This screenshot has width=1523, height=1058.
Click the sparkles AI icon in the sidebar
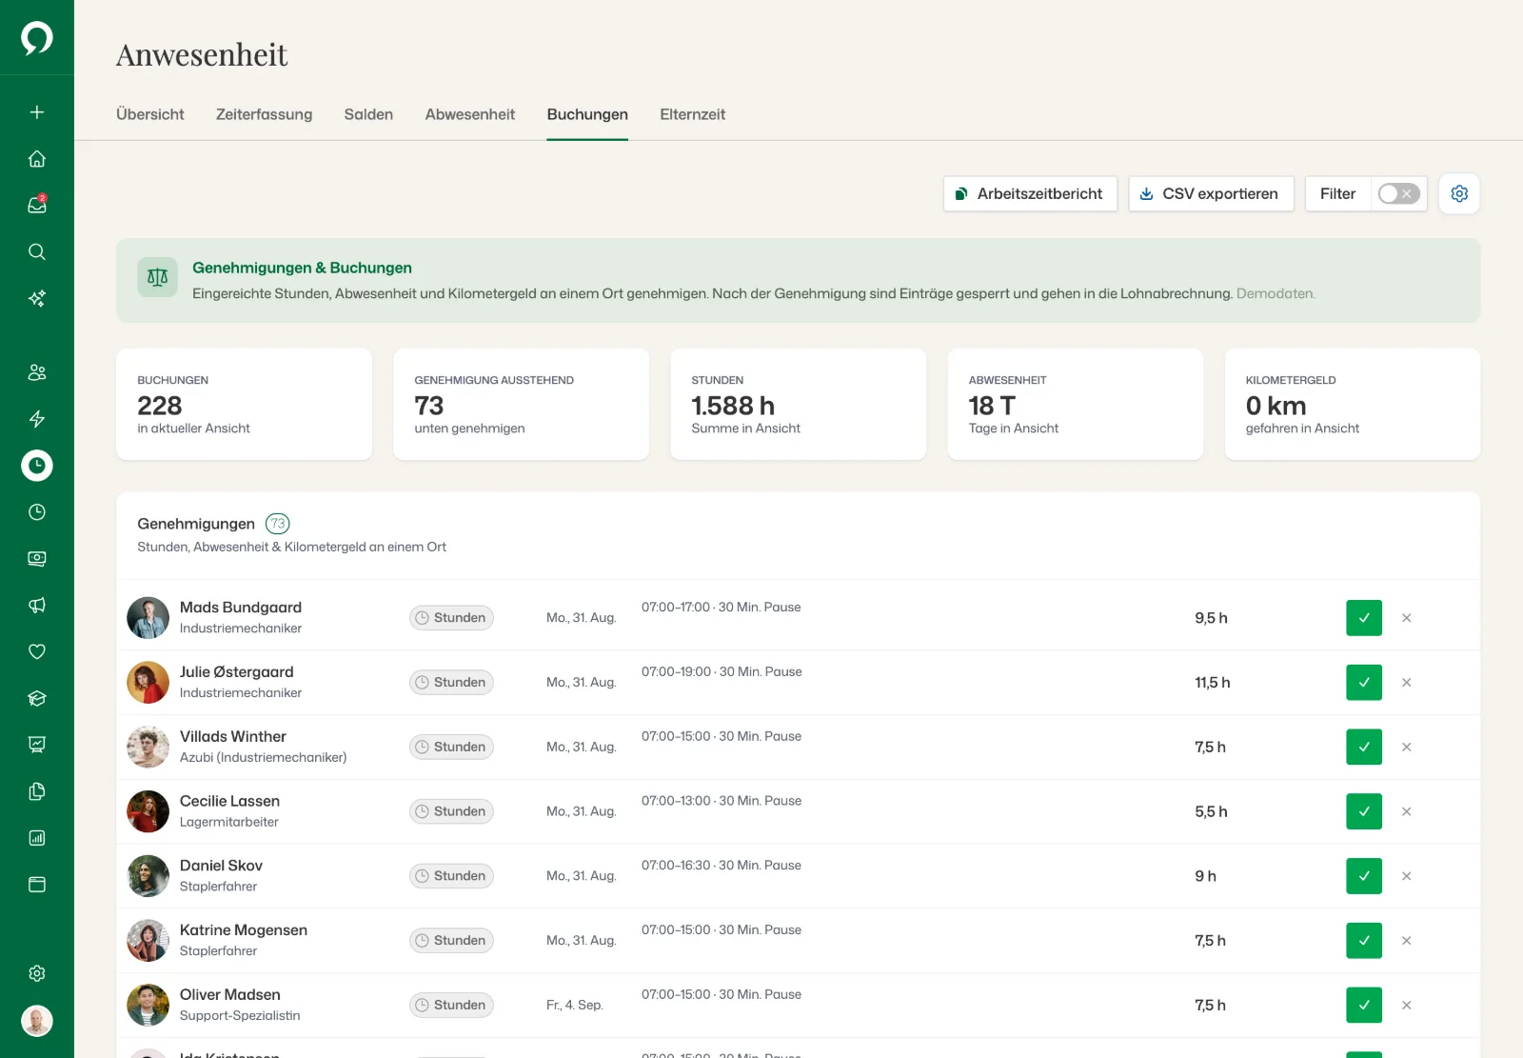click(37, 298)
